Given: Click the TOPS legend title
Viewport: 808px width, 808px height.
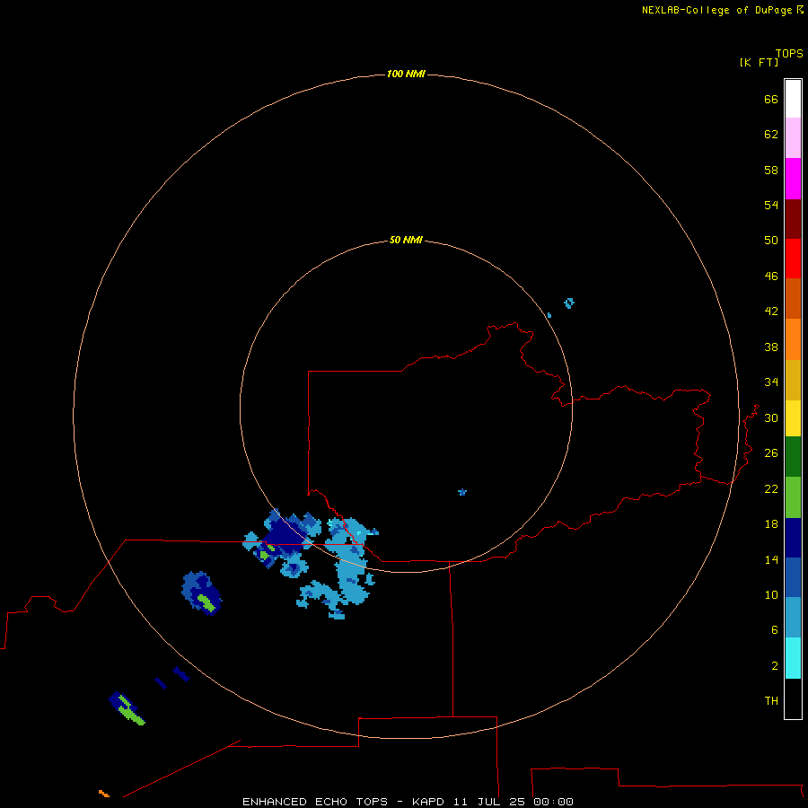Looking at the screenshot, I should click(x=789, y=54).
